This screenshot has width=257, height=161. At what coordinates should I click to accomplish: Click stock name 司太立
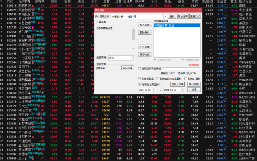pos(23,106)
